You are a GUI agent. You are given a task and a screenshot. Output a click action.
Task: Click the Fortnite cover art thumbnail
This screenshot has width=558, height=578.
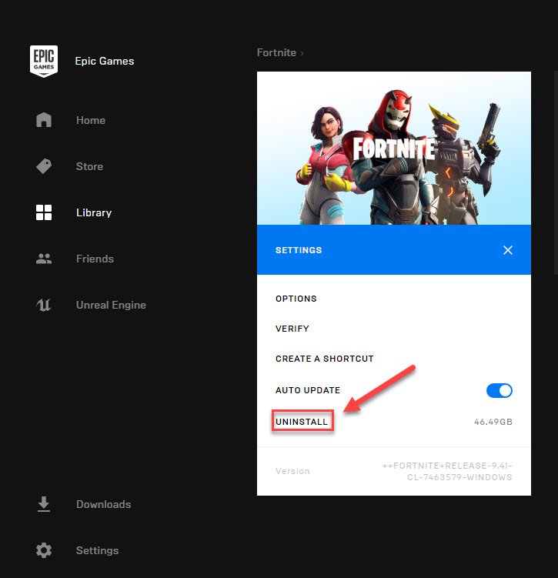(x=393, y=148)
